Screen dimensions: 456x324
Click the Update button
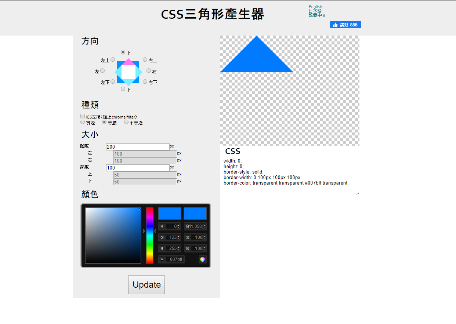tap(146, 285)
